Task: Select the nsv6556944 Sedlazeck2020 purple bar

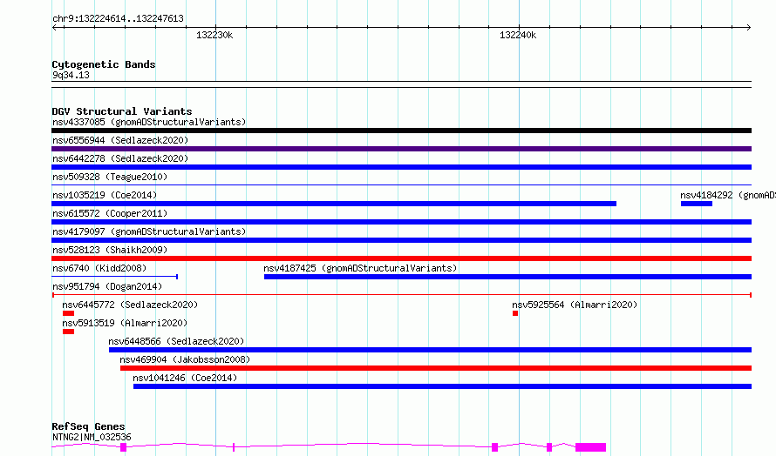Action: tap(401, 149)
